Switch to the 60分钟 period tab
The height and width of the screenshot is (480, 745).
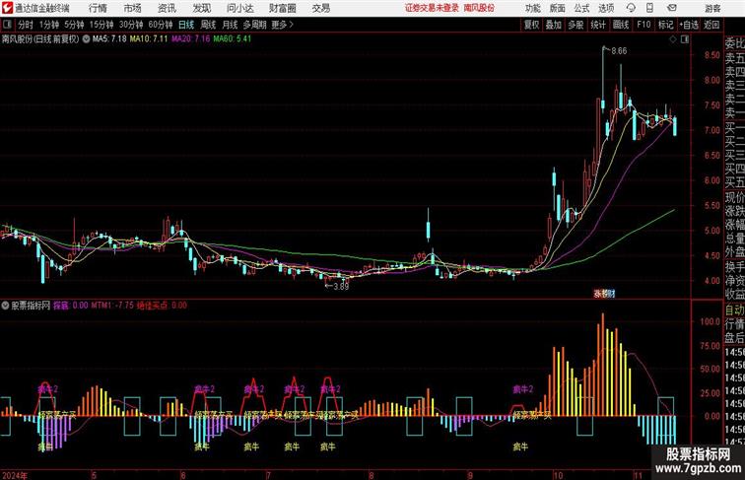(161, 25)
